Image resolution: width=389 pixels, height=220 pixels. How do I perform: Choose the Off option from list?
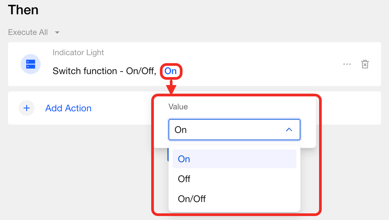(184, 179)
